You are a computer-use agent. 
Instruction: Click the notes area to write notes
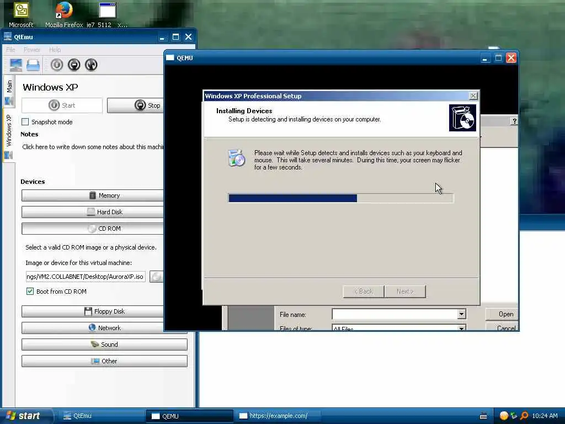click(93, 147)
